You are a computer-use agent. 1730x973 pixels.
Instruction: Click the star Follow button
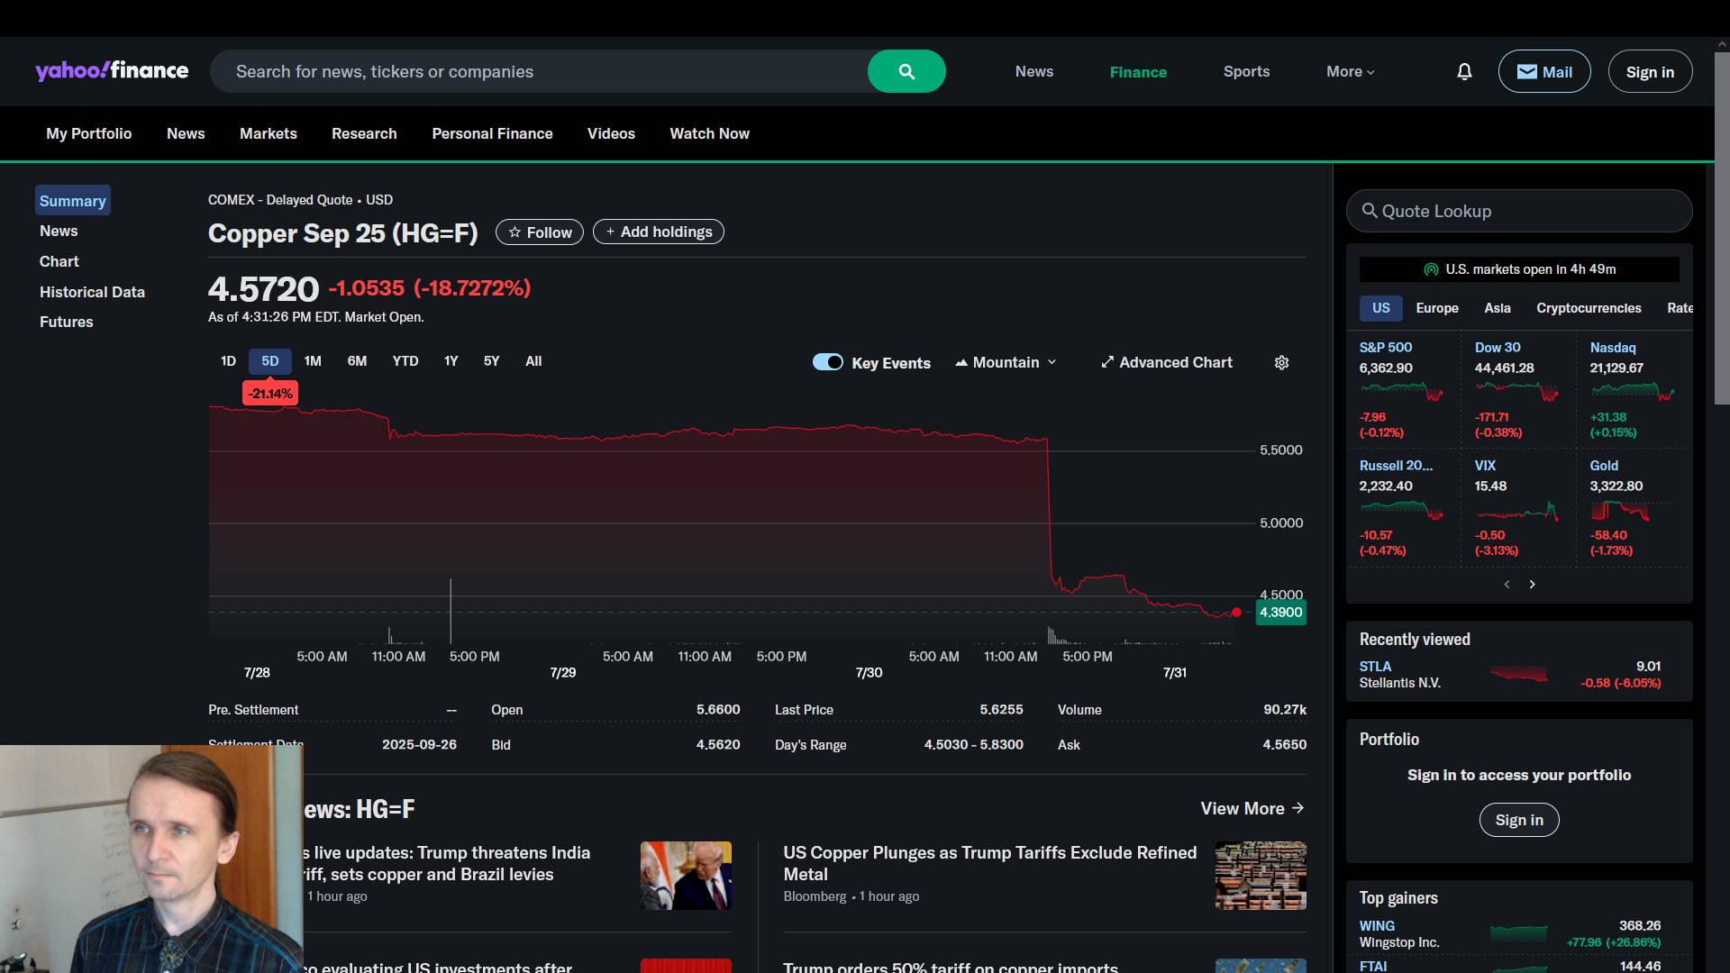tap(539, 232)
